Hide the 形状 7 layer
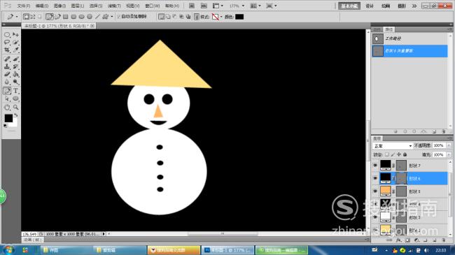This screenshot has height=255, width=455. tap(375, 166)
